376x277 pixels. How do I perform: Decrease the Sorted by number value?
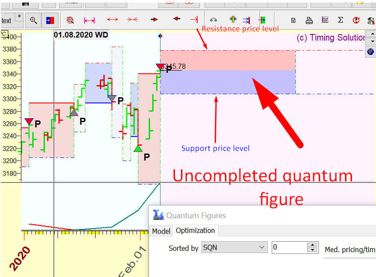[312, 250]
